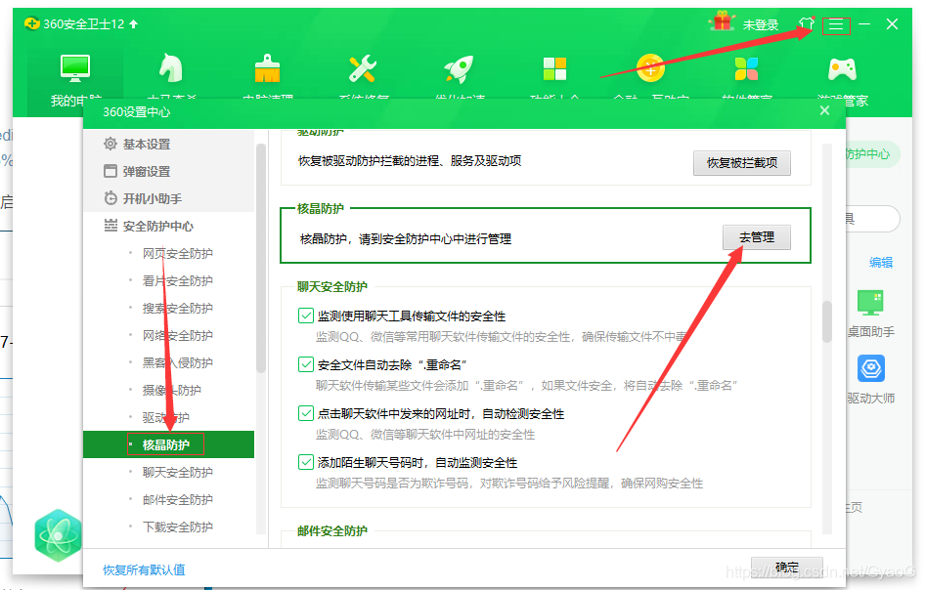This screenshot has width=925, height=590.
Task: Open the 系统修复 wrench icon
Action: 363,68
